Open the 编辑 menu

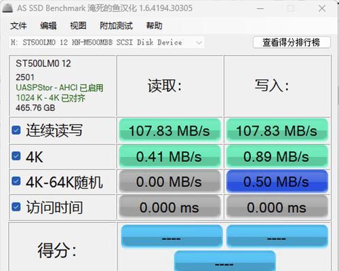(x=48, y=26)
